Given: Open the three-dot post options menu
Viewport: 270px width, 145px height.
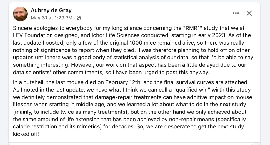Looking at the screenshot, I should pos(236,13).
